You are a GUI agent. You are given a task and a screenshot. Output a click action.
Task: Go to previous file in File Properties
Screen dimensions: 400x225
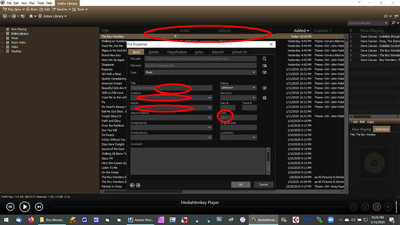click(132, 185)
